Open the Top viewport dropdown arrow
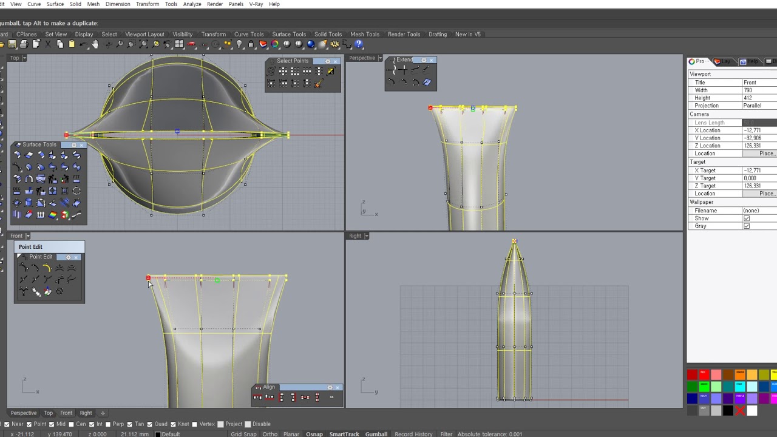Image resolution: width=777 pixels, height=437 pixels. click(24, 58)
